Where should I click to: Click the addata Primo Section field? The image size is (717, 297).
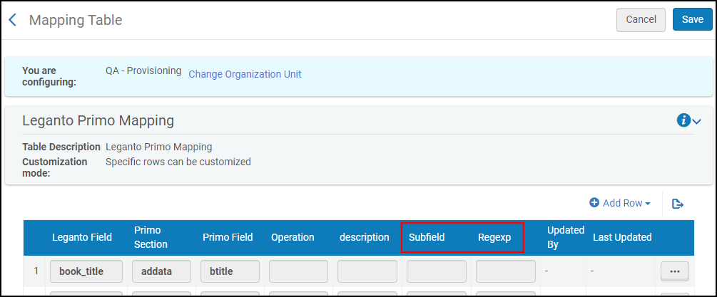click(x=162, y=271)
